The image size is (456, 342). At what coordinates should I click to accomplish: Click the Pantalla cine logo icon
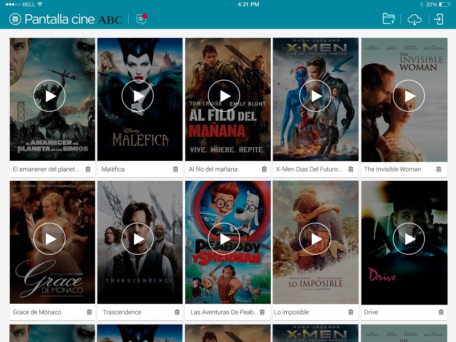tap(15, 19)
